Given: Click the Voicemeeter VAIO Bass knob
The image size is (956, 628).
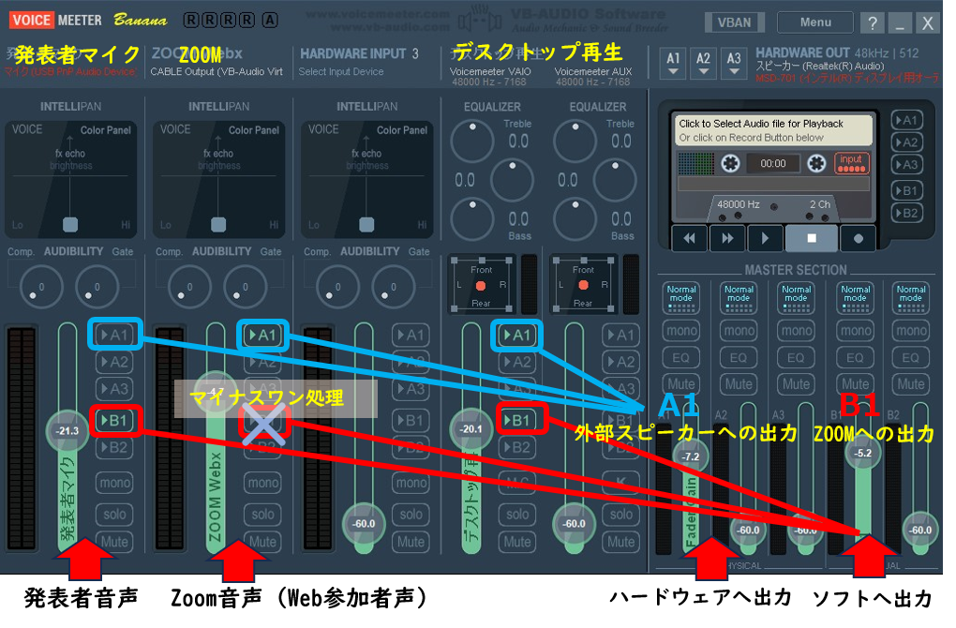Looking at the screenshot, I should point(471,218).
